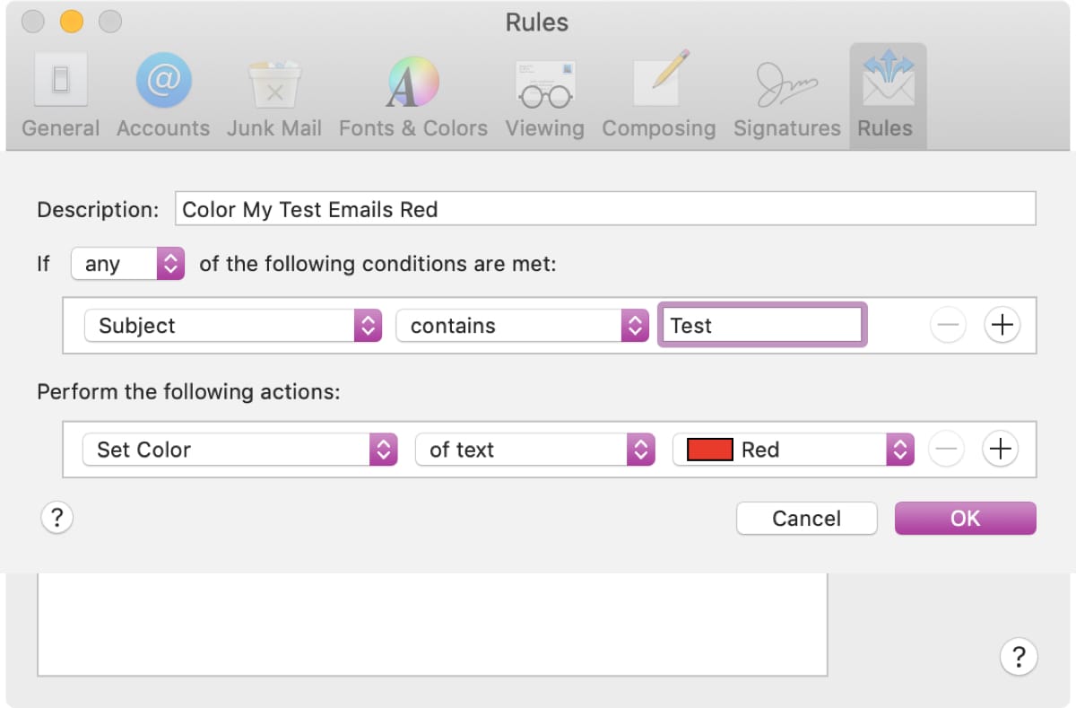
Task: Open the Subject condition dropdown
Action: tap(233, 325)
